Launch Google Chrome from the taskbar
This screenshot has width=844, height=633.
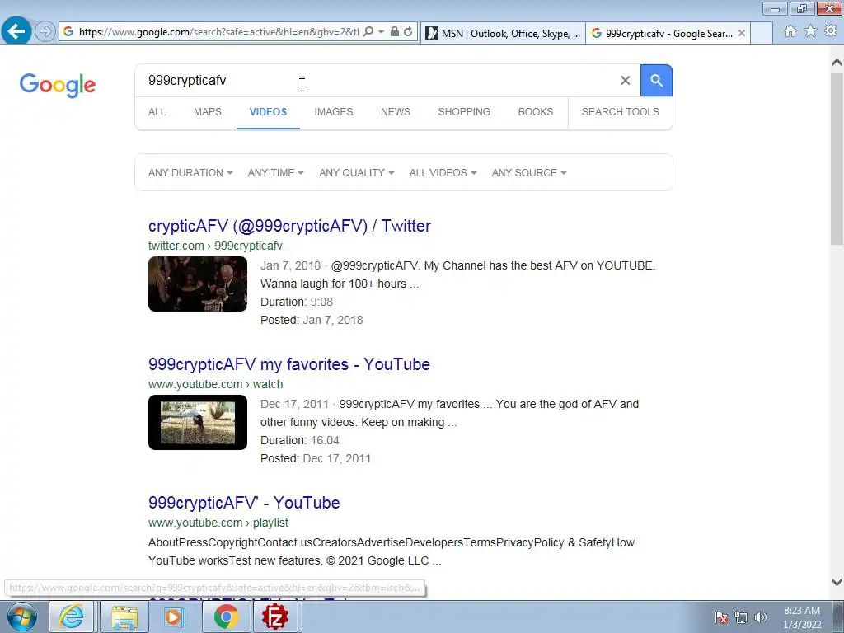pyautogui.click(x=226, y=617)
